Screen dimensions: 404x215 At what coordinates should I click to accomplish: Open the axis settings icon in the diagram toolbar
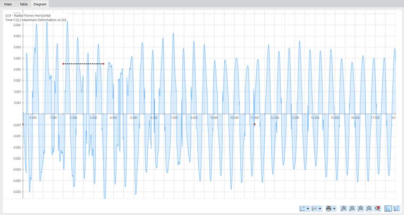point(303,208)
